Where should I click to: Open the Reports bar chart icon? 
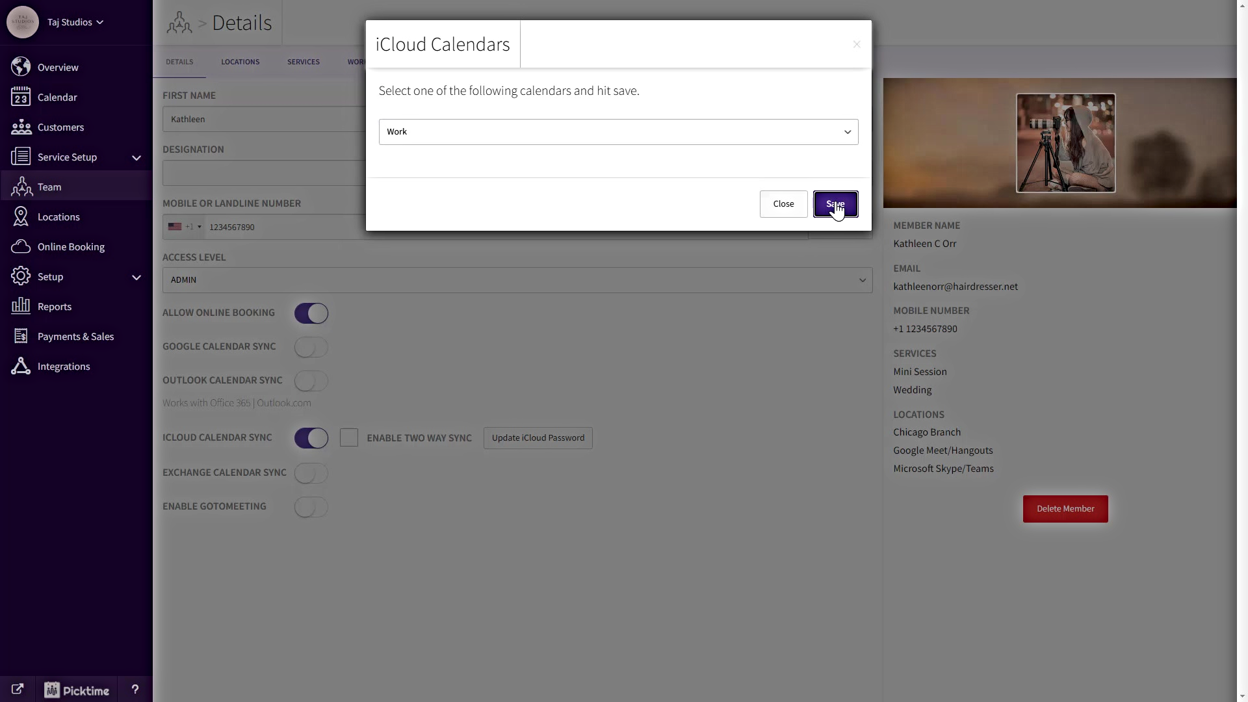point(21,306)
